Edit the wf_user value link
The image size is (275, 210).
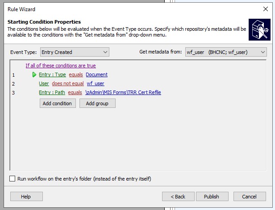(x=96, y=83)
